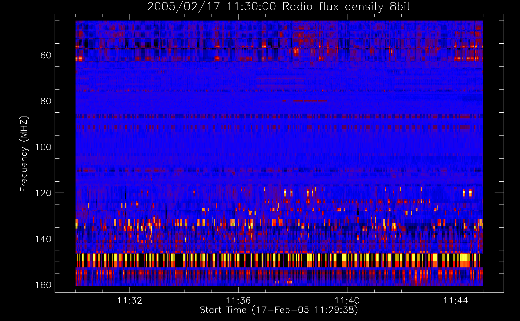Click the 11:40 time tick label
This screenshot has height=321, width=520.
click(347, 301)
